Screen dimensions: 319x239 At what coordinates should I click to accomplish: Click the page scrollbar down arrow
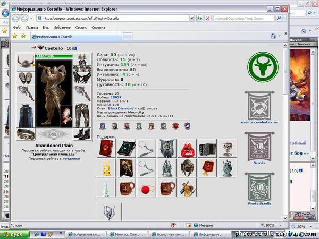click(x=285, y=218)
